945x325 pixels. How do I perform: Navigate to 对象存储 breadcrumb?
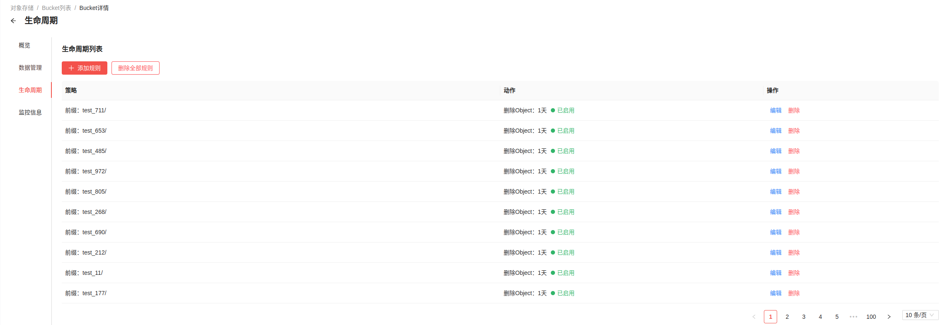(x=22, y=8)
